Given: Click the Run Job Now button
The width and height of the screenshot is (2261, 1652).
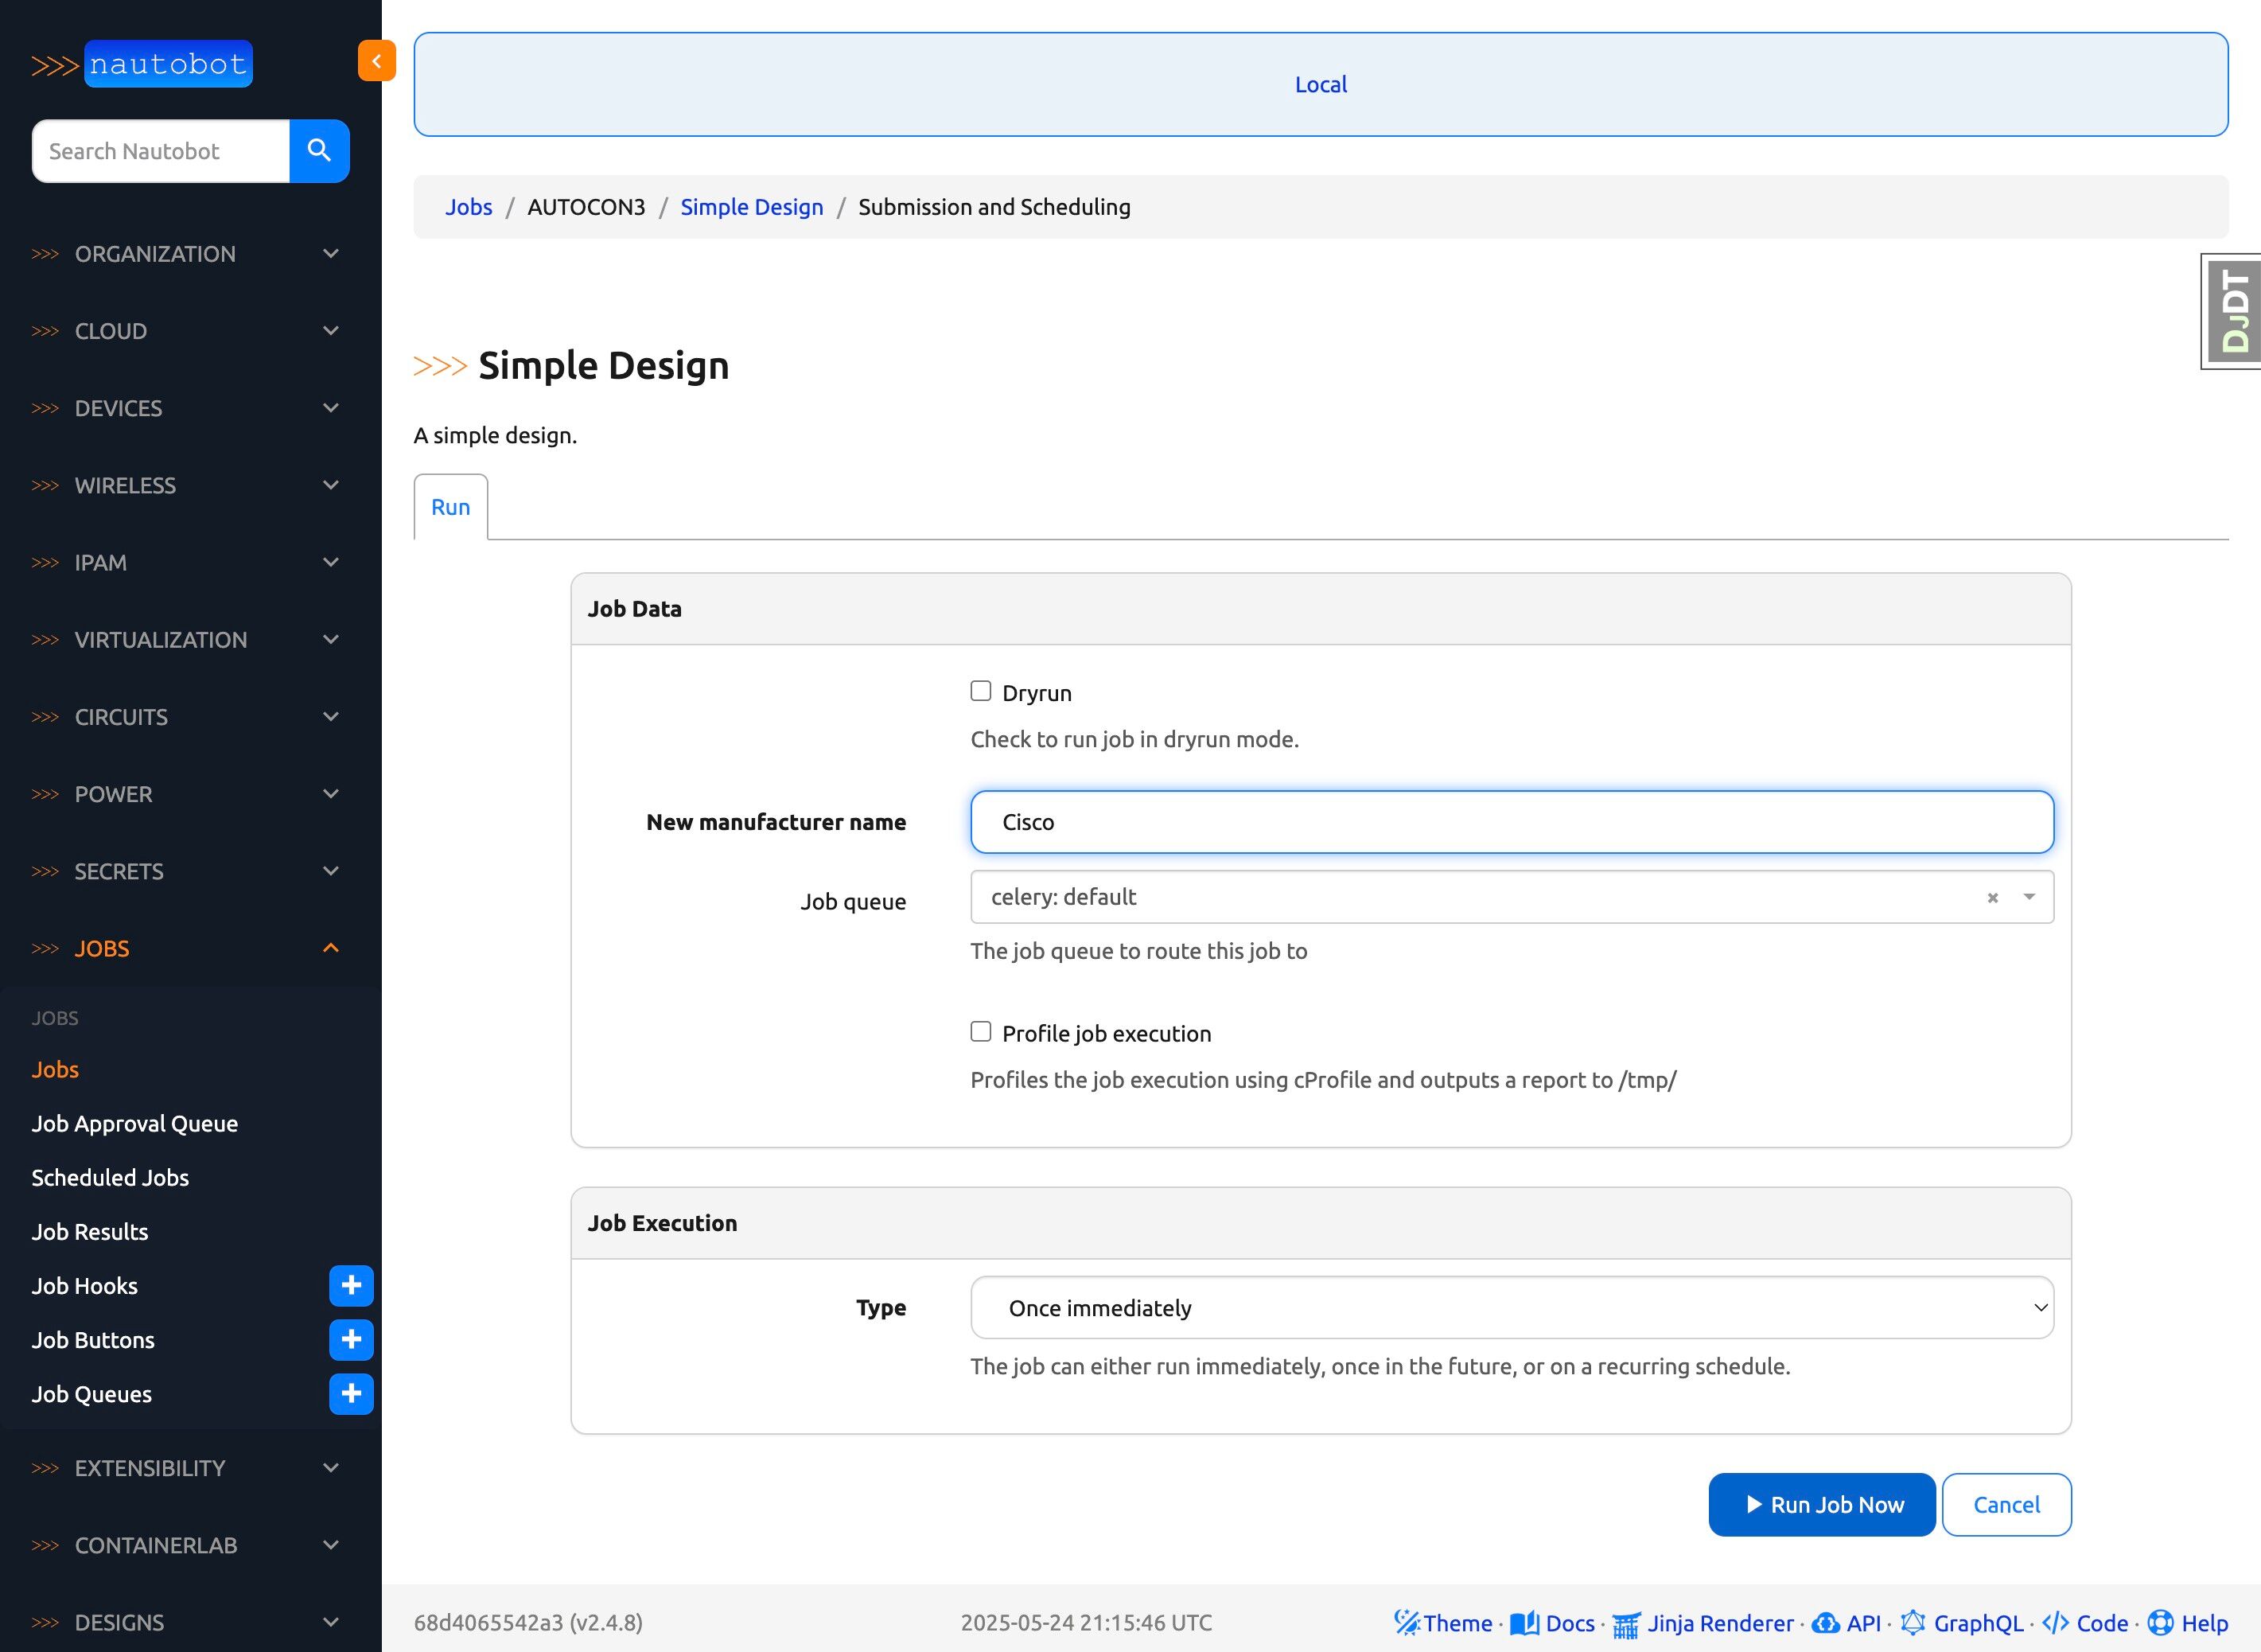Looking at the screenshot, I should click(1821, 1505).
